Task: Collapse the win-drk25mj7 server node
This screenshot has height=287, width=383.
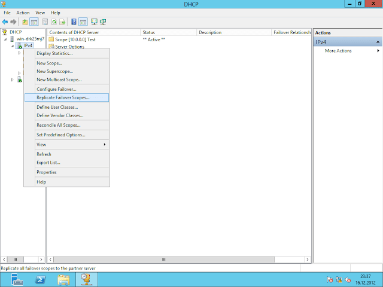Action: click(5, 39)
